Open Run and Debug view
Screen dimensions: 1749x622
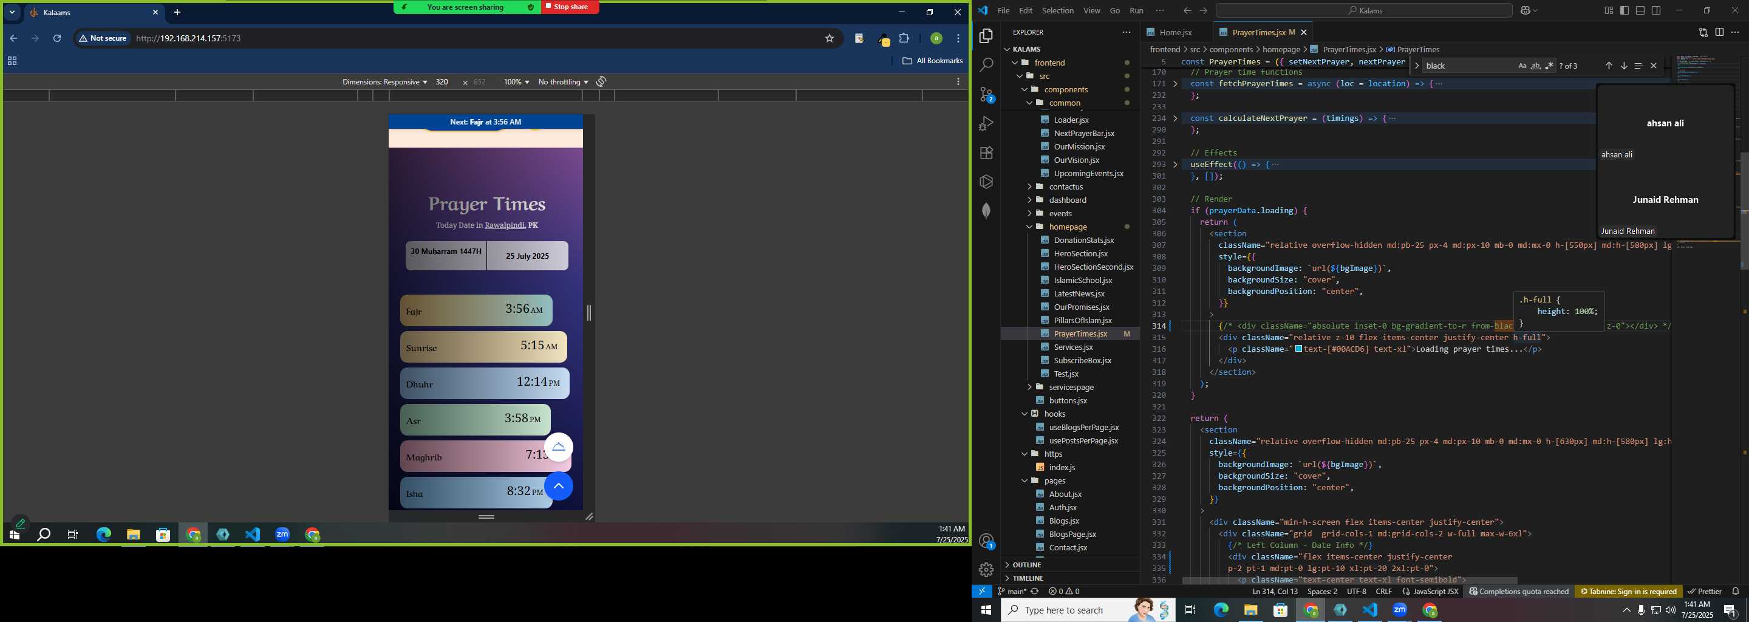tap(986, 123)
